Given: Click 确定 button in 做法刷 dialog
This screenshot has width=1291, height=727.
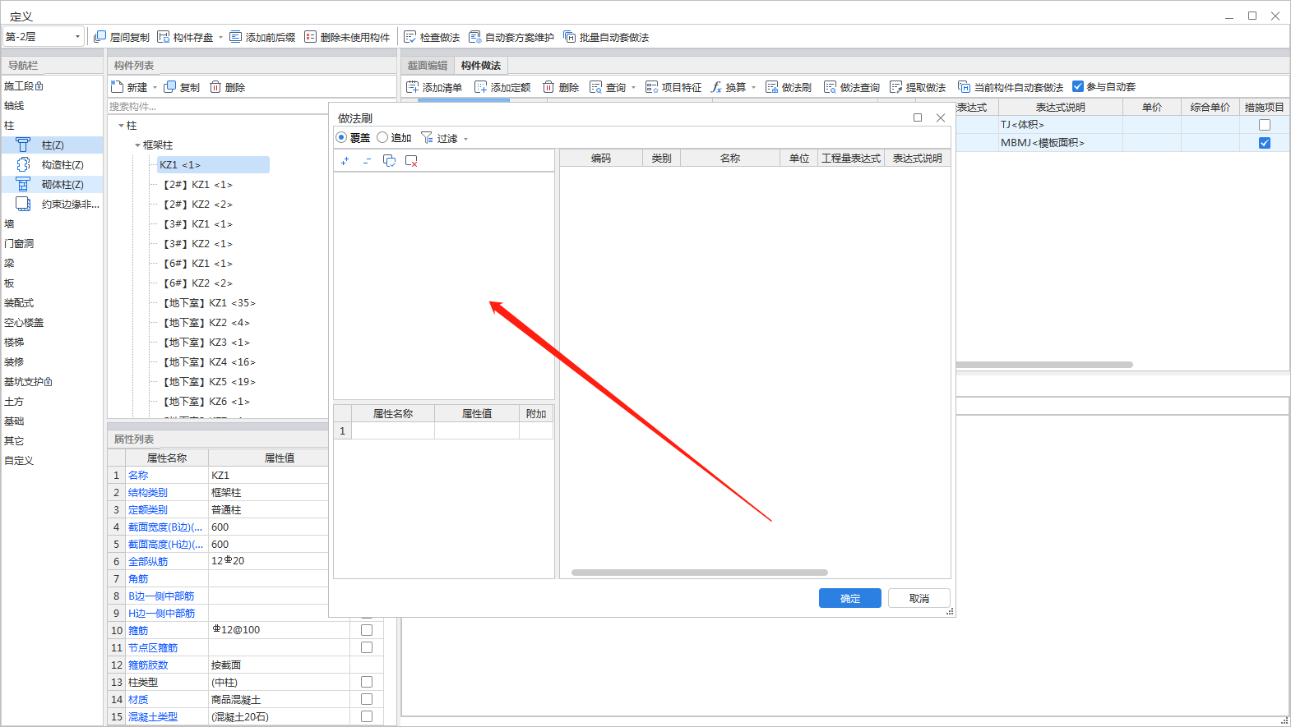Looking at the screenshot, I should (850, 598).
